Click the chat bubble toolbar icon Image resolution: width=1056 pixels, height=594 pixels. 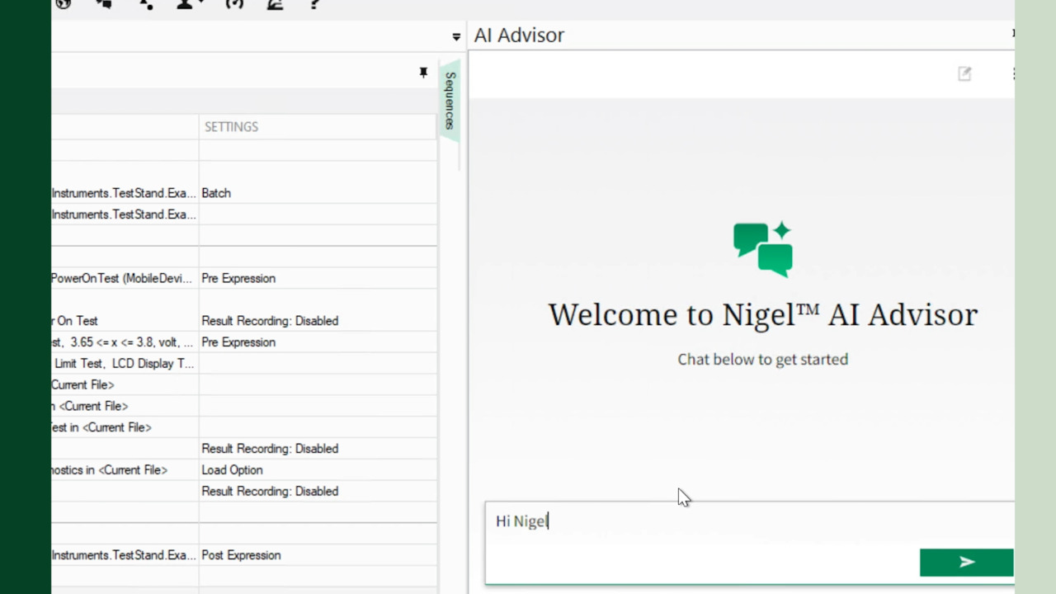[x=104, y=4]
